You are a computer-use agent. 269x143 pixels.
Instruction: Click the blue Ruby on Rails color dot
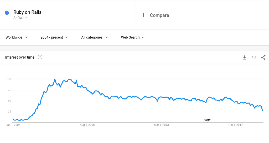coord(7,13)
